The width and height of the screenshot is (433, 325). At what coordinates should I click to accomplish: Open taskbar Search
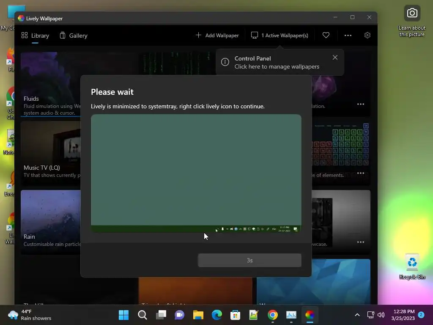tap(143, 315)
